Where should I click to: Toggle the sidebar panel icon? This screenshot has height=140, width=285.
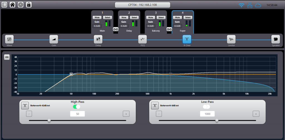pos(4,5)
